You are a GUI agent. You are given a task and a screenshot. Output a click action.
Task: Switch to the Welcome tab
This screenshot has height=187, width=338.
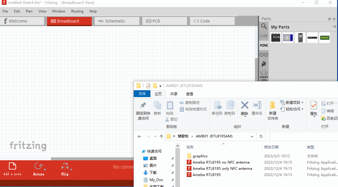tap(22, 21)
